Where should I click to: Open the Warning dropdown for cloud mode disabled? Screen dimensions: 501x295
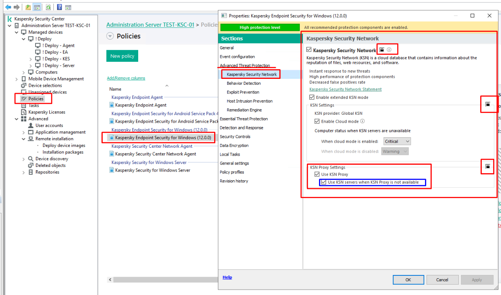pyautogui.click(x=395, y=151)
